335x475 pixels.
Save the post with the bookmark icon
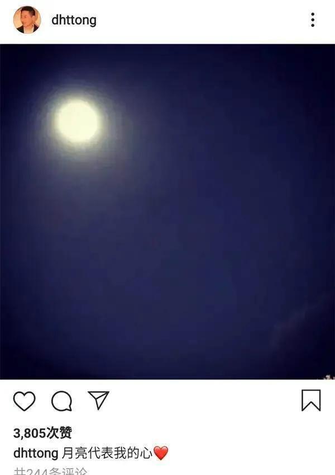pyautogui.click(x=311, y=400)
